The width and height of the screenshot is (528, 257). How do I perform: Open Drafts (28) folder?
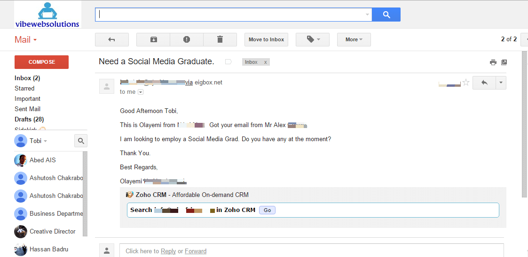click(29, 119)
